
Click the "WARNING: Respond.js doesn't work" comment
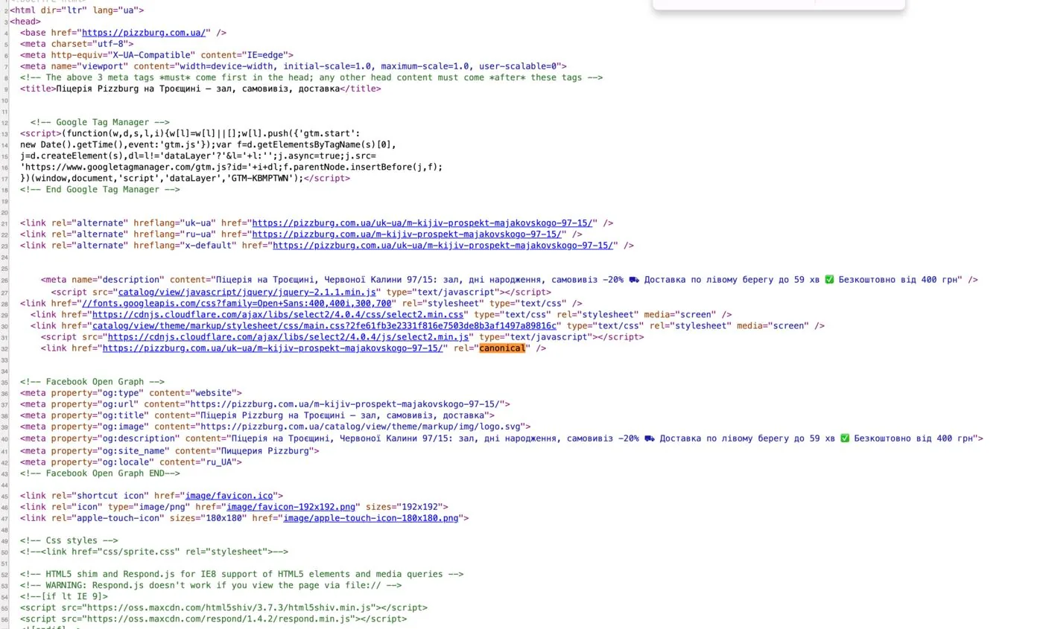tap(211, 585)
